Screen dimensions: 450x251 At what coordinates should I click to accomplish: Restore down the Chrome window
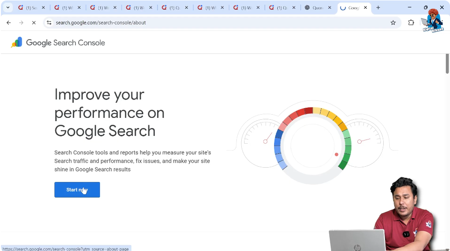426,7
